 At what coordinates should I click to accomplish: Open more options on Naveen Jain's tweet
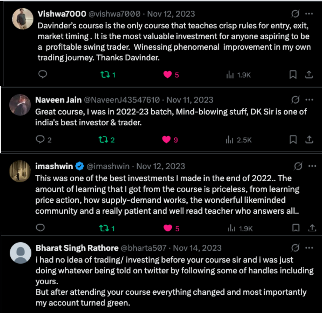point(309,100)
